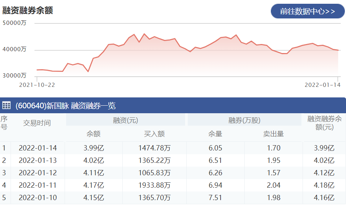This screenshot has width=346, height=208.
Task: Click the 融券(万股) group header
Action: [x=244, y=120]
